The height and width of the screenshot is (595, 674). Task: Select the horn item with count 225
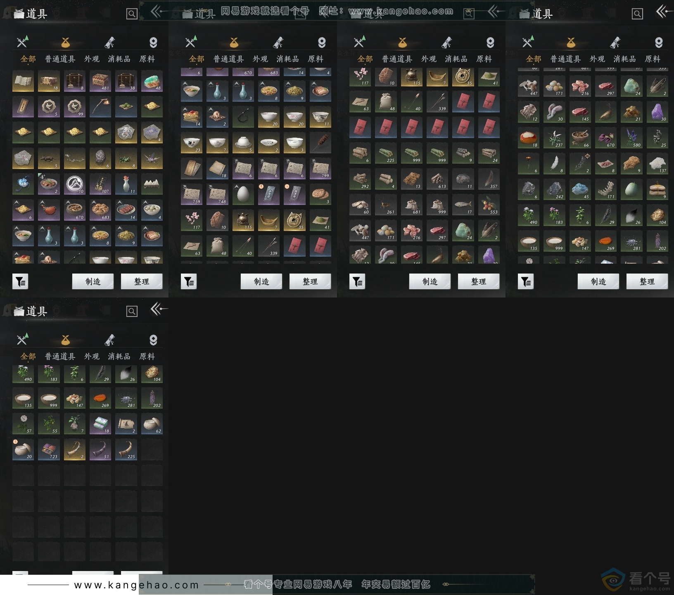[126, 450]
